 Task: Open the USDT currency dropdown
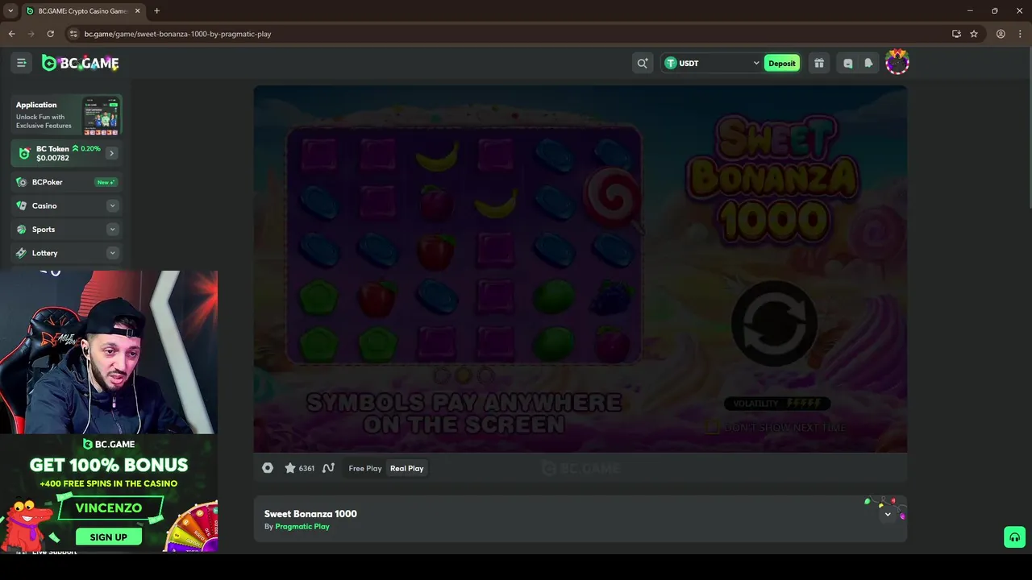coord(712,63)
